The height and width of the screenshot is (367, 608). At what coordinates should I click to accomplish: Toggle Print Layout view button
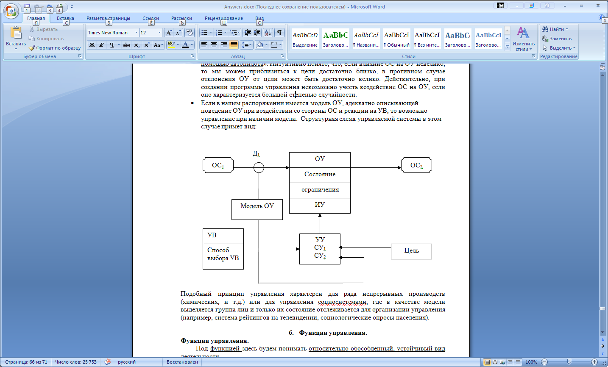(487, 362)
